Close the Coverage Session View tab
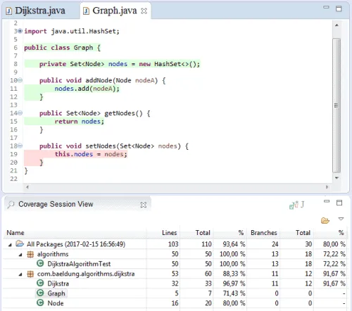The width and height of the screenshot is (352, 311). pos(144,205)
